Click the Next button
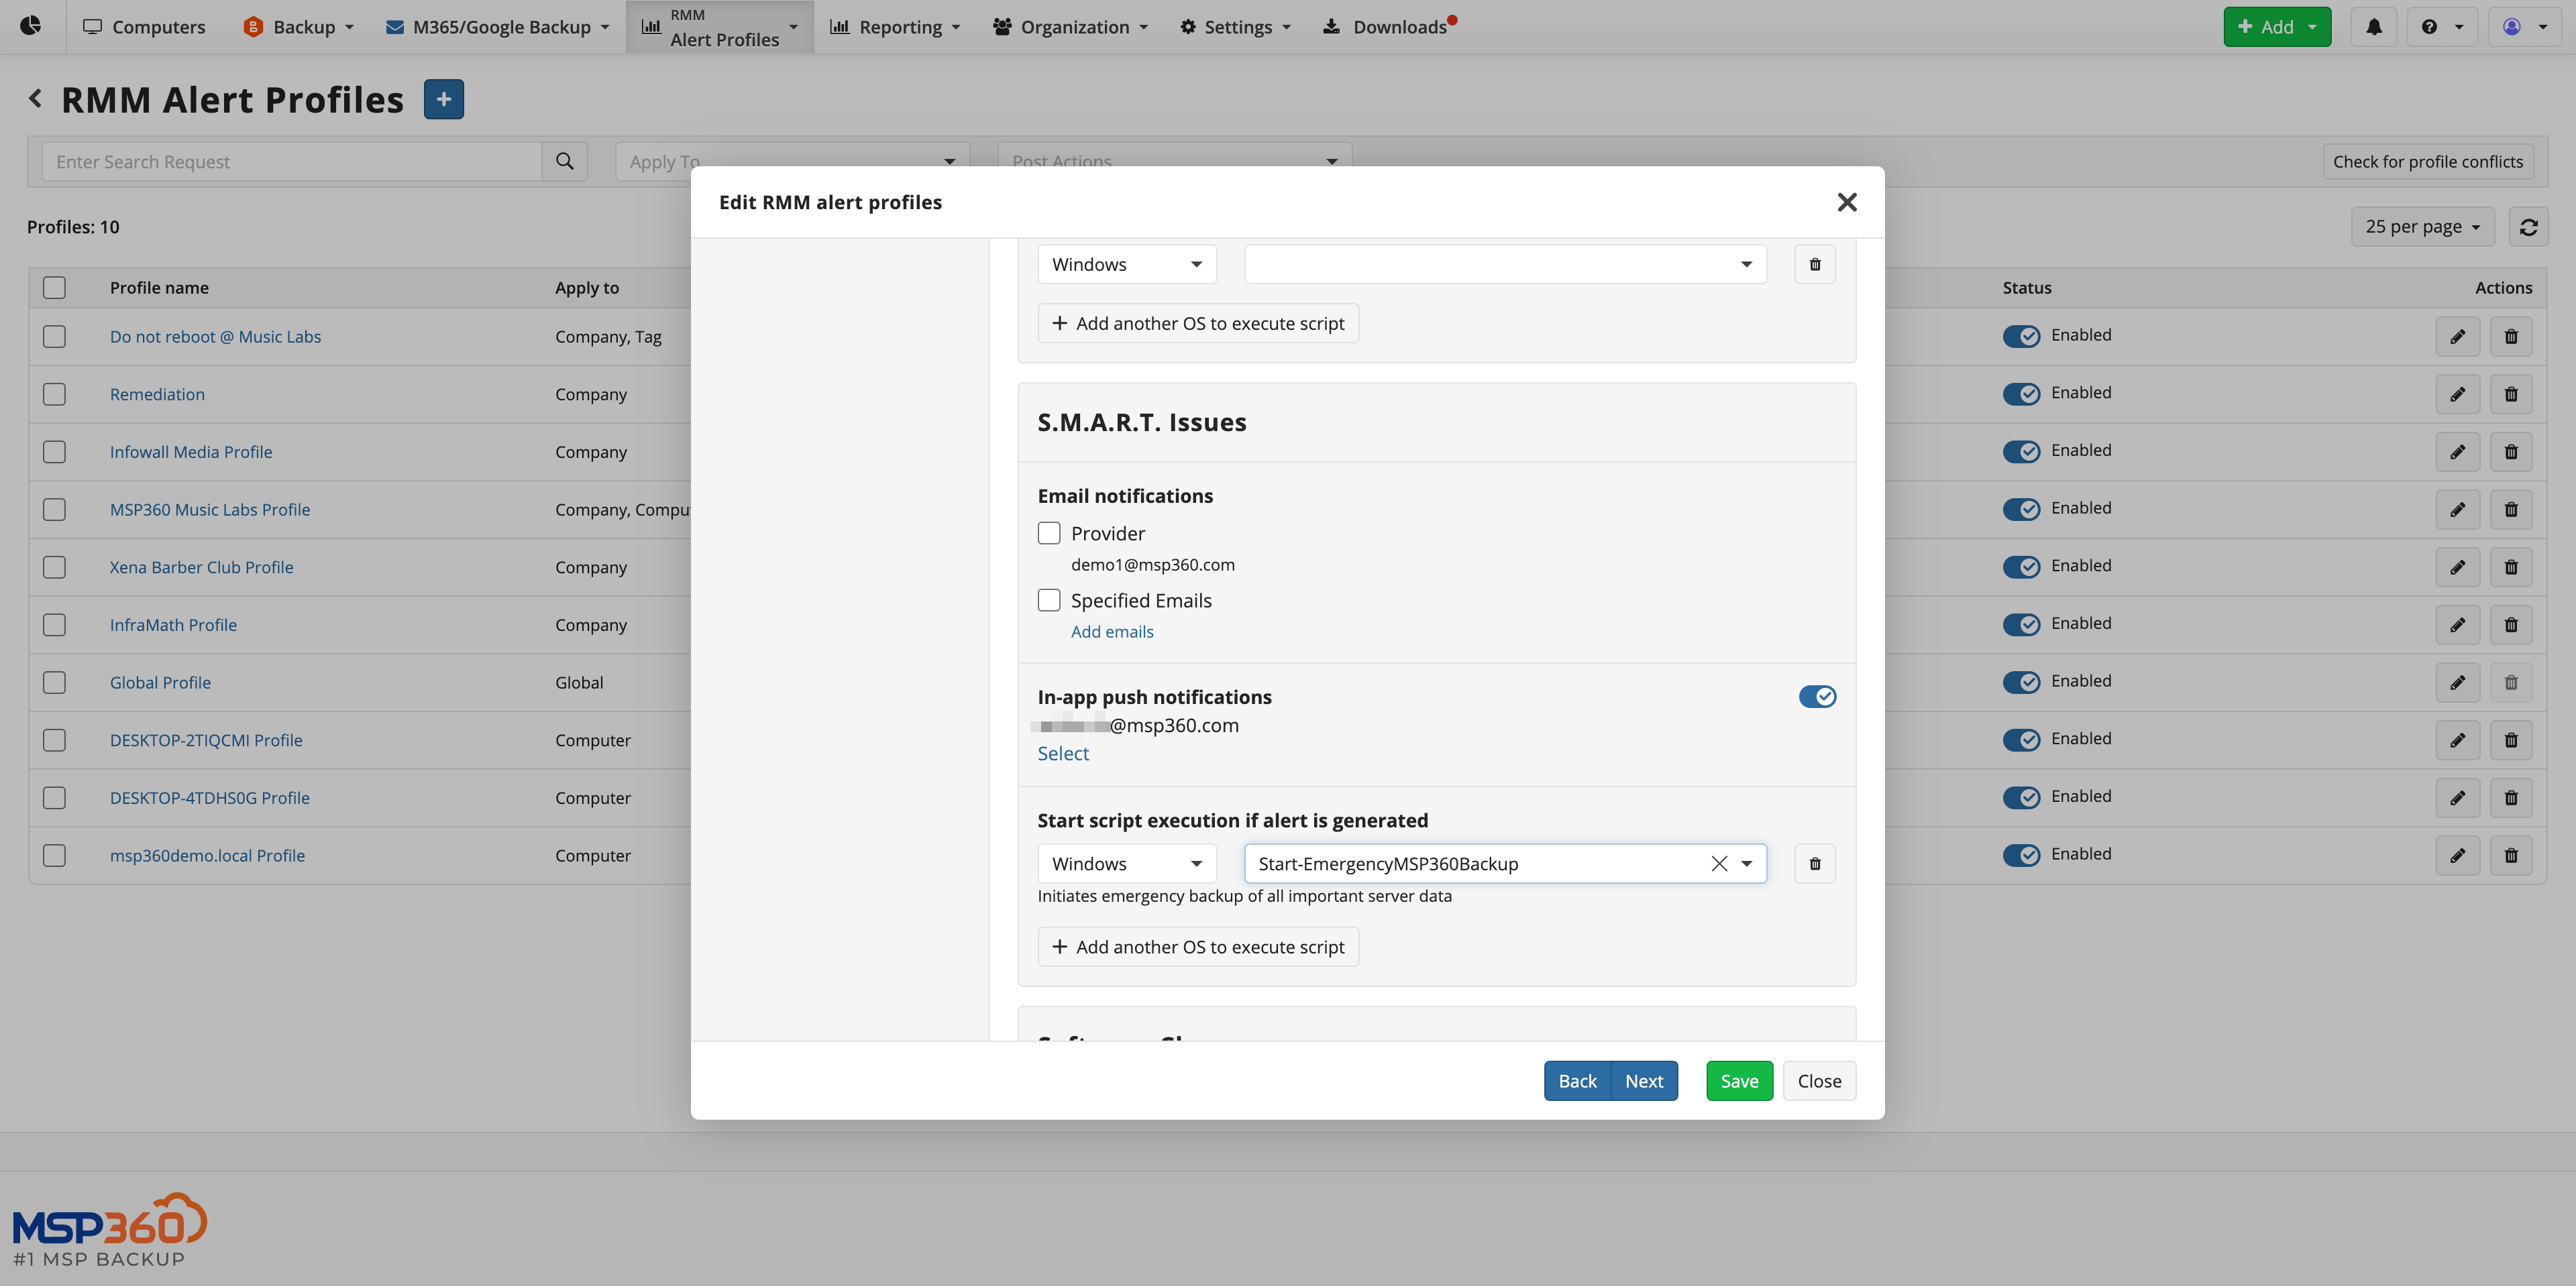 tap(1644, 1081)
